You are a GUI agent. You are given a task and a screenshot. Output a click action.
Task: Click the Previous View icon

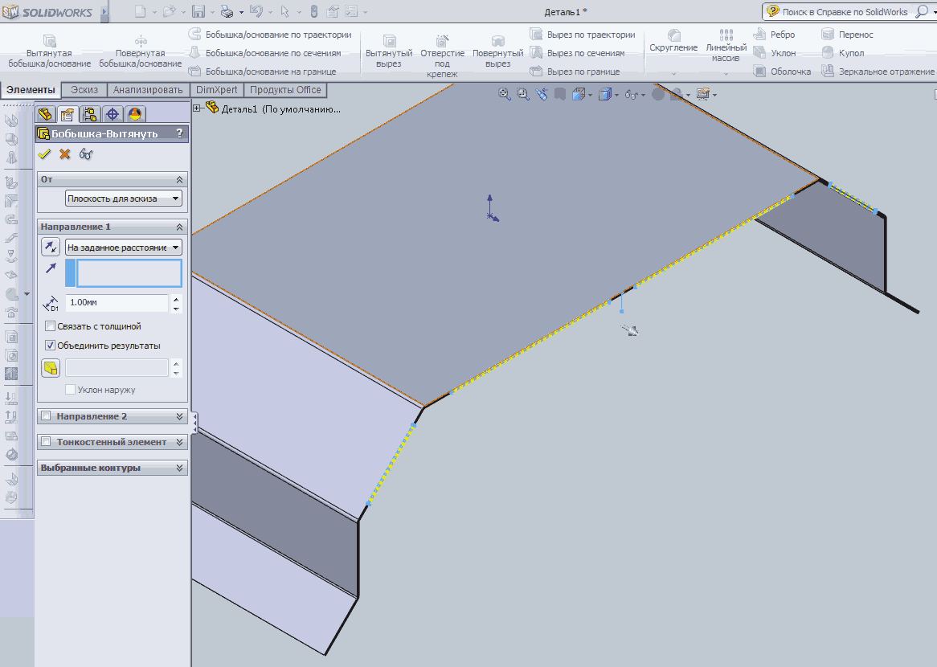[x=542, y=94]
